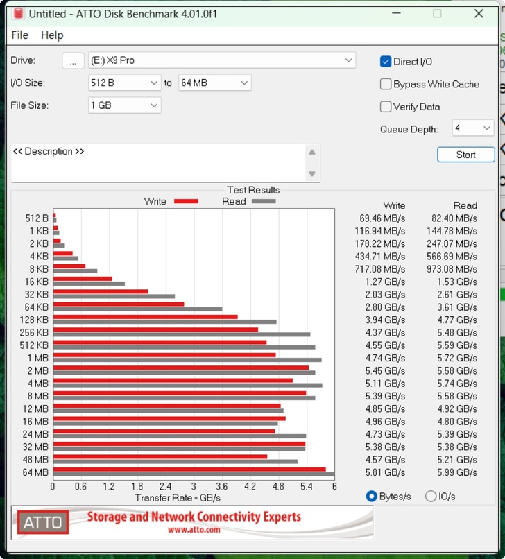505x559 pixels.
Task: Click the ATTO app icon in title bar
Action: click(17, 14)
